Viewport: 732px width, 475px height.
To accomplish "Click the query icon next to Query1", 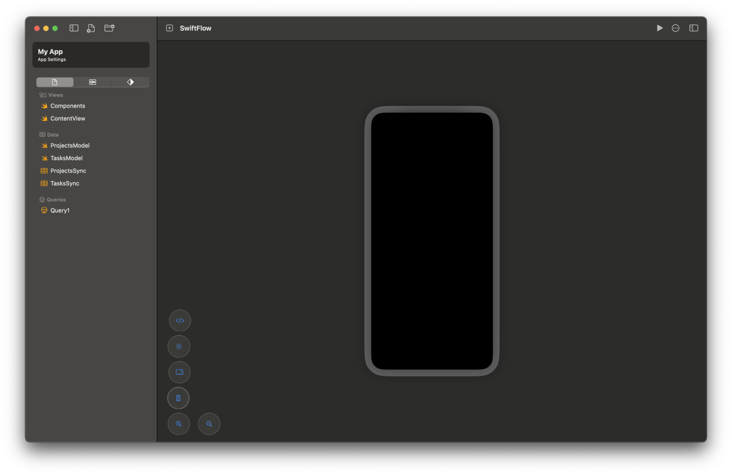I will 44,211.
